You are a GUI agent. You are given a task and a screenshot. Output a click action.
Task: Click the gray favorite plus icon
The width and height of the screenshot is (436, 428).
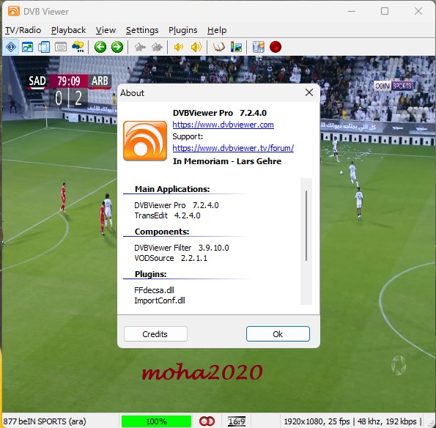pyautogui.click(x=157, y=48)
